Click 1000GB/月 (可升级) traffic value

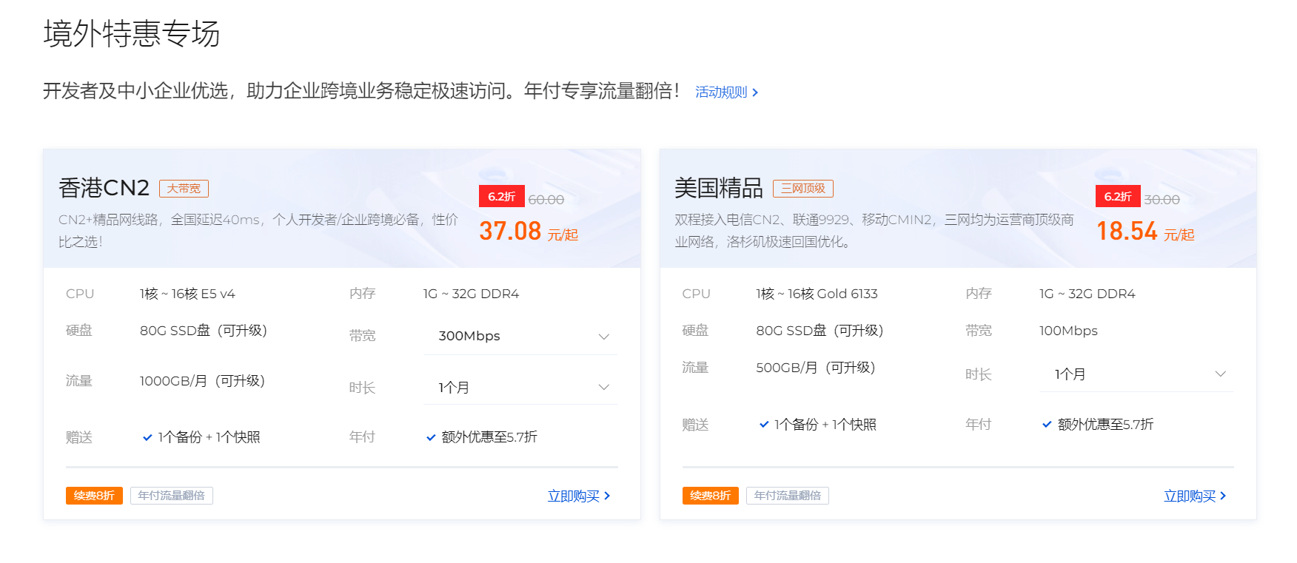pos(202,381)
